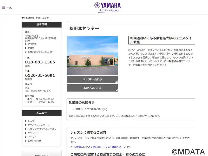This screenshot has height=156, width=208.
Task: Select お問い合わせ in the sidebar menu
Action: [34, 141]
